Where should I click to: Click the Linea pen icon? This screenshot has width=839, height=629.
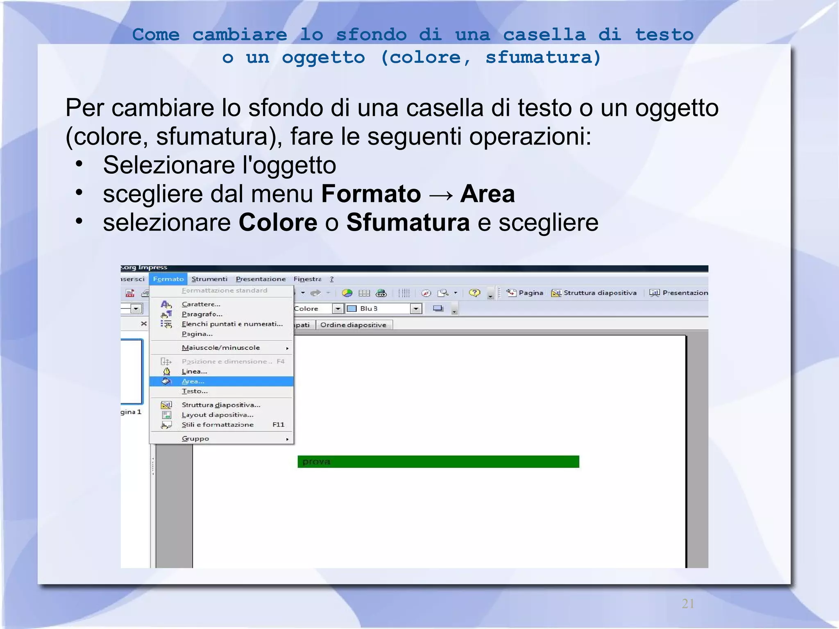coord(166,371)
